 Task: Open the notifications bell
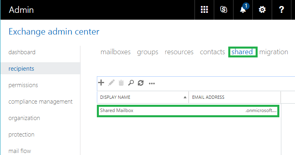coord(243,10)
